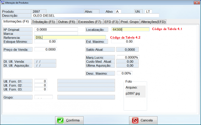This screenshot has width=201, height=125.
Task: Click the Desc. Maximo percentage field
Action: coord(124,73)
